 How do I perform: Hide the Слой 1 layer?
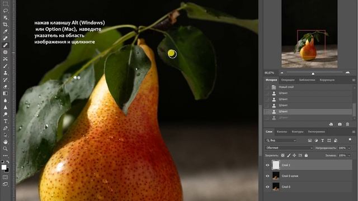[x=267, y=165]
